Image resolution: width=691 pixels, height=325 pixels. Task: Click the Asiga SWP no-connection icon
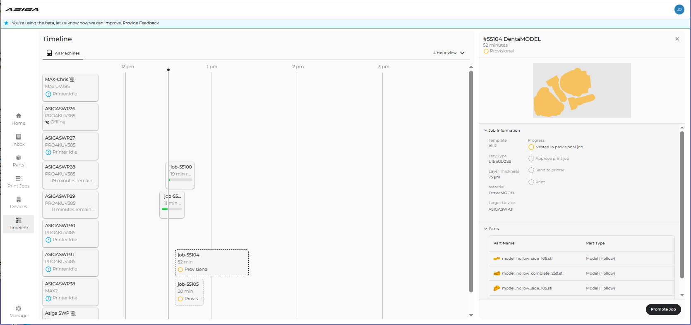pos(73,313)
